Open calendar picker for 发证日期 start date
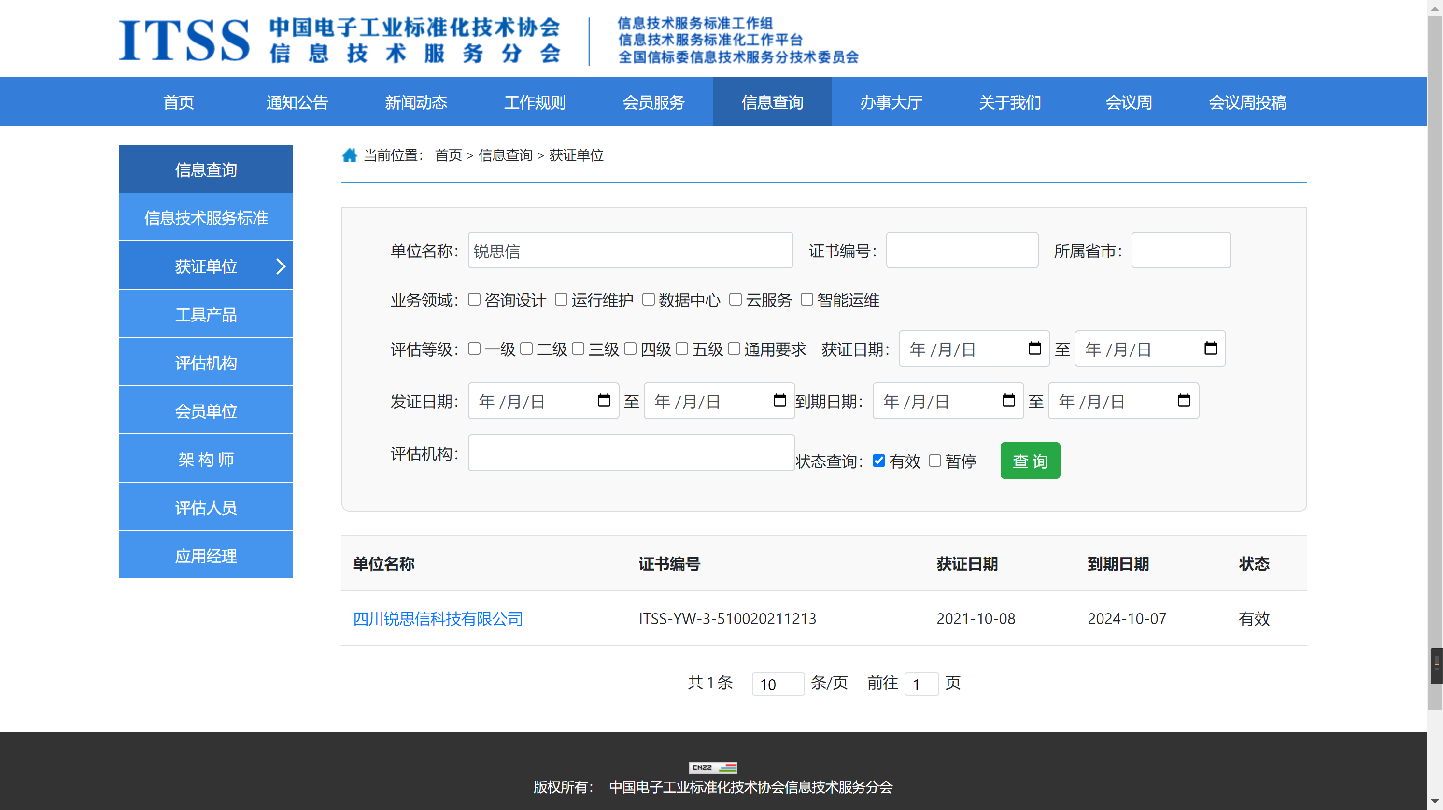Screen dimensions: 1443x810 tap(604, 400)
